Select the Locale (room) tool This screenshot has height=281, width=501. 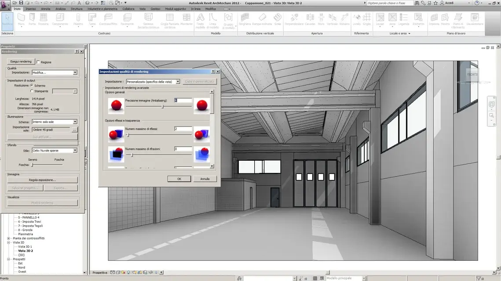coord(380,20)
